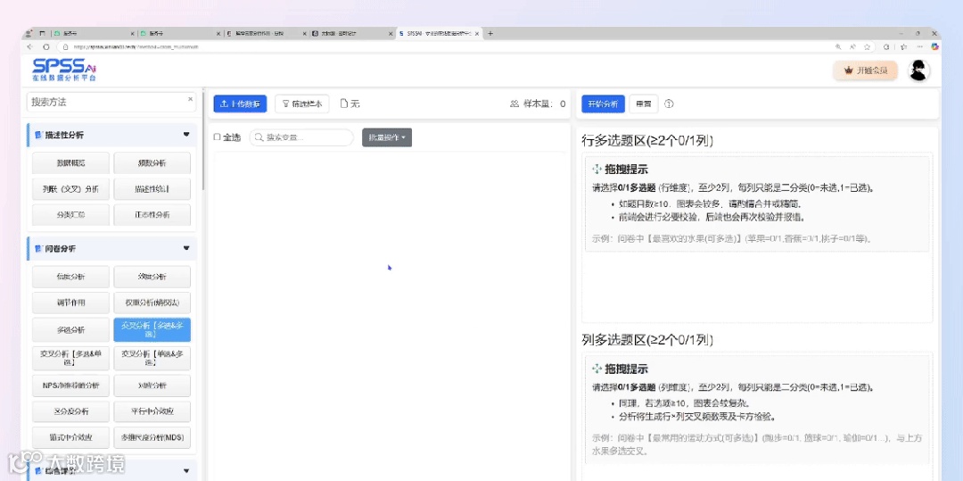Click the help question mark icon beside 重置

click(x=670, y=104)
